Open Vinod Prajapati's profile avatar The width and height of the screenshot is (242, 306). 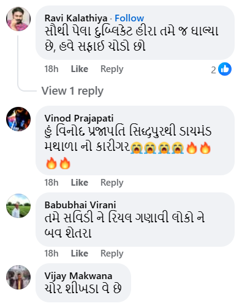18,119
